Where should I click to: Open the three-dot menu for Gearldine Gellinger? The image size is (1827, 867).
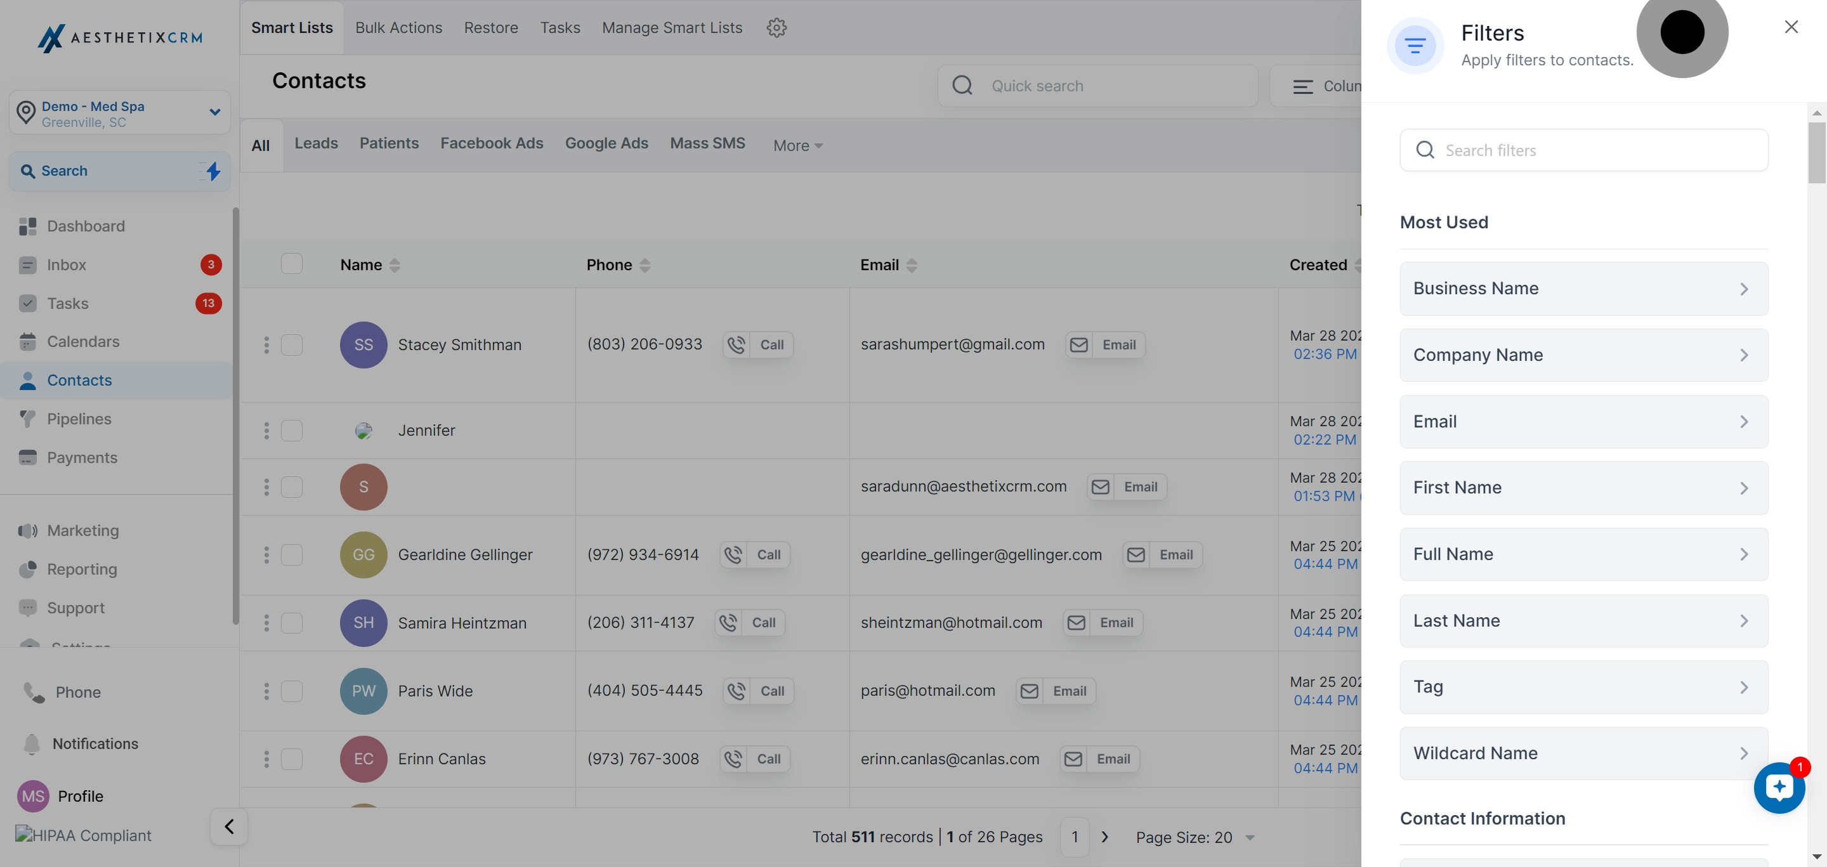click(x=266, y=555)
